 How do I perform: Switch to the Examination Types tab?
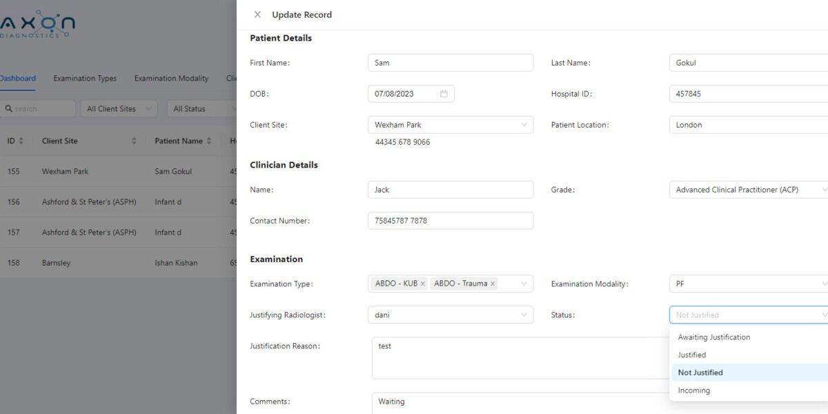coord(85,78)
